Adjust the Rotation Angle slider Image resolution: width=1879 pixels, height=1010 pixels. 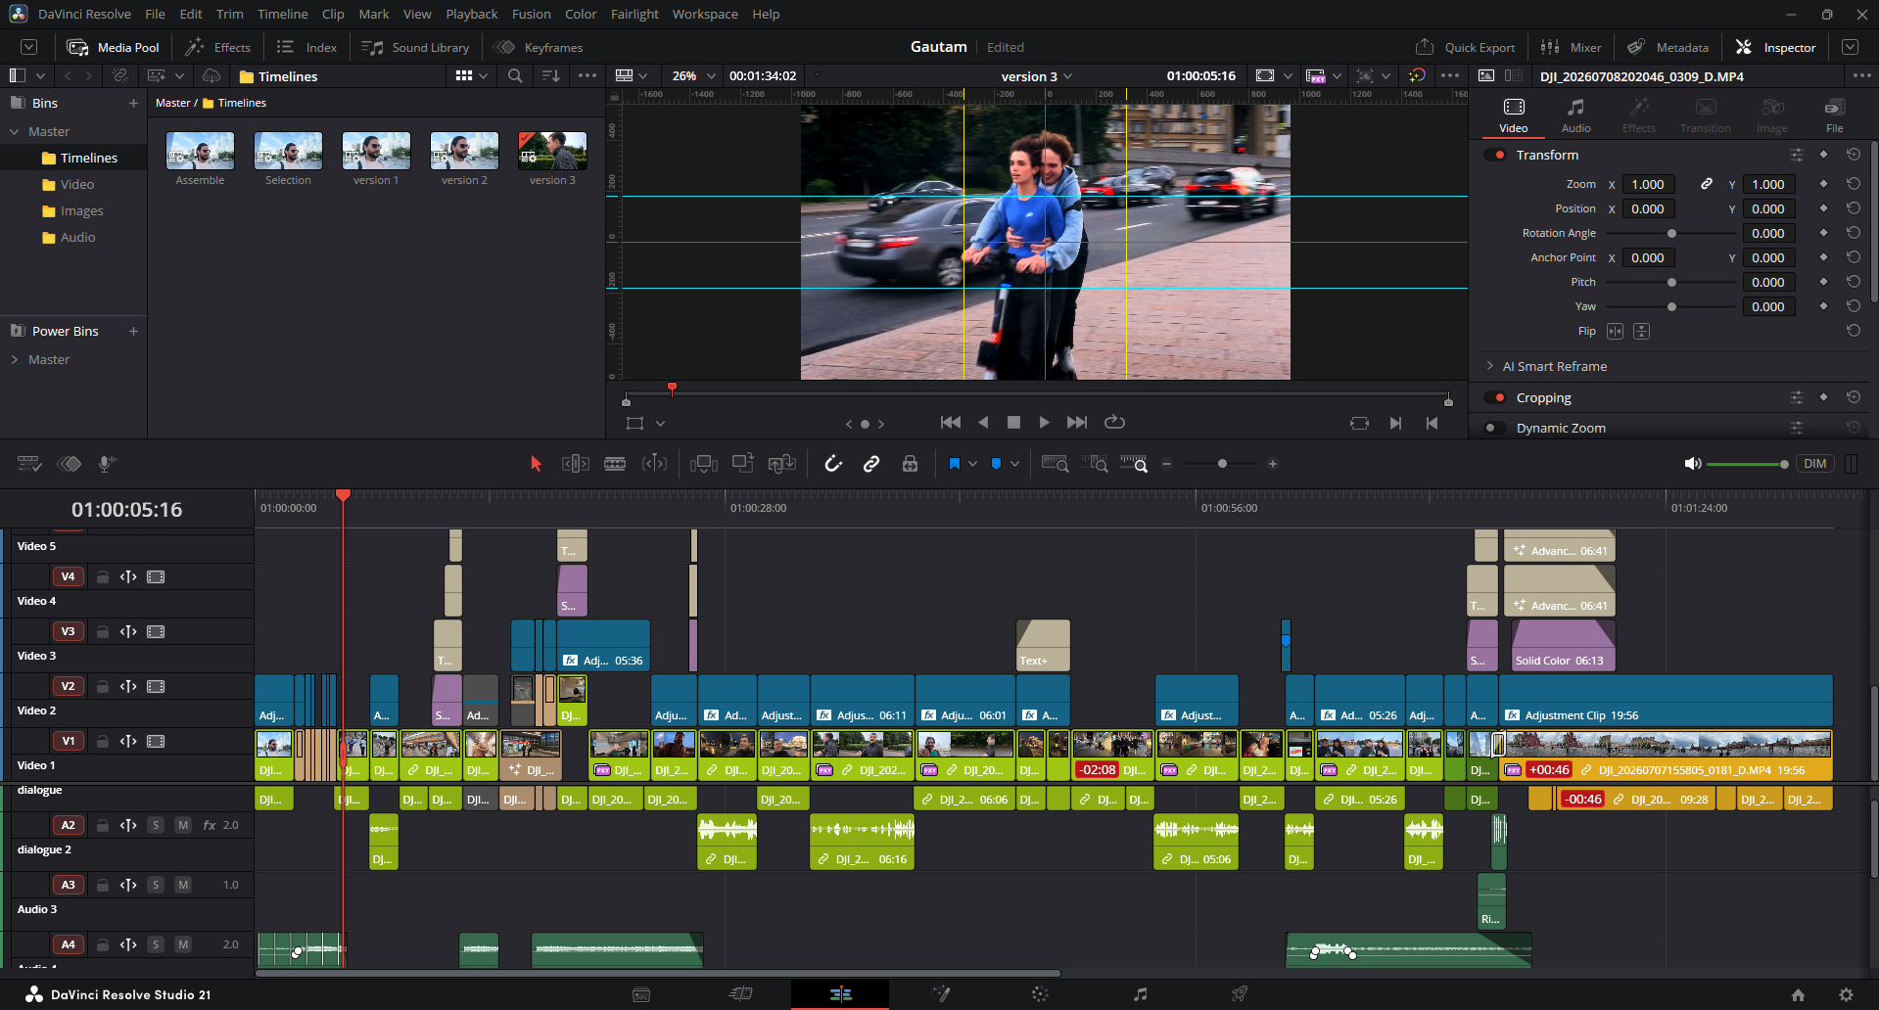(1671, 233)
